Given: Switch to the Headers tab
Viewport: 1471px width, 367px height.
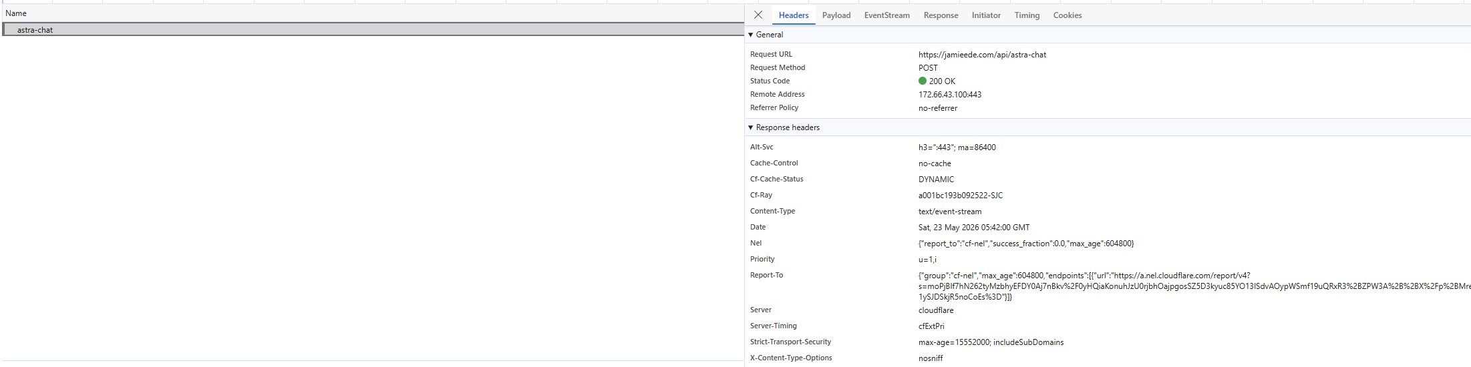Looking at the screenshot, I should pyautogui.click(x=794, y=15).
